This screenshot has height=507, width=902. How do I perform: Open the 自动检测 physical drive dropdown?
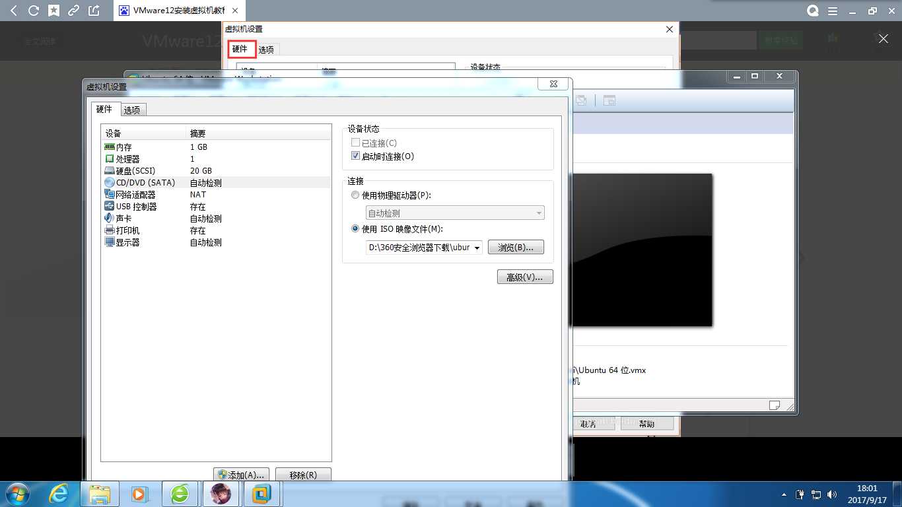pyautogui.click(x=455, y=213)
